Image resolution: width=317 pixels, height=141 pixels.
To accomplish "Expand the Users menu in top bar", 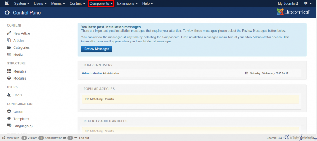I will [x=40, y=3].
